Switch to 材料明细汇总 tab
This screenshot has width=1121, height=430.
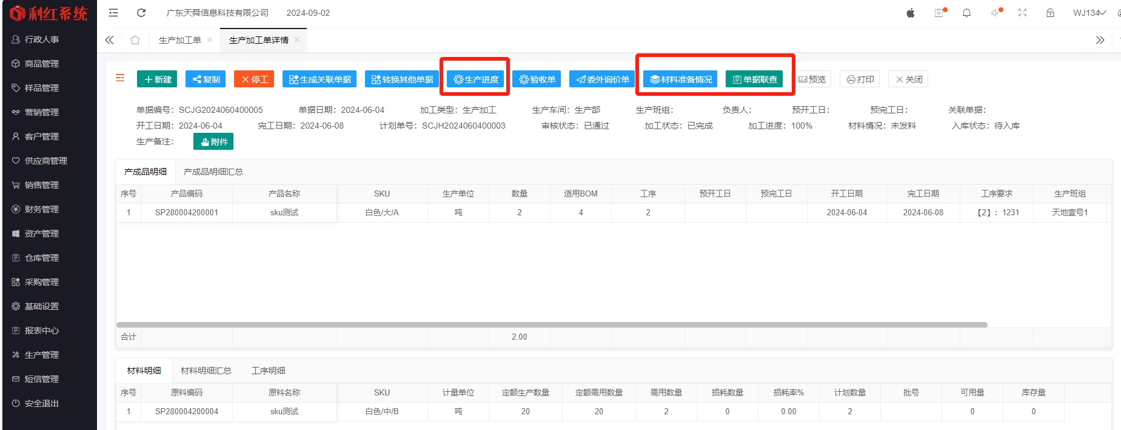(x=206, y=371)
